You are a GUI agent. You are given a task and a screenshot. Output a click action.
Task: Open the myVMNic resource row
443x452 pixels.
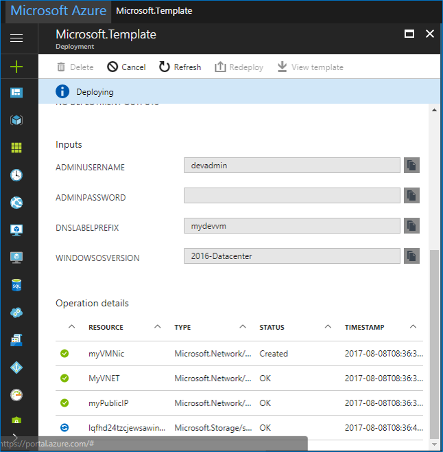(x=239, y=354)
